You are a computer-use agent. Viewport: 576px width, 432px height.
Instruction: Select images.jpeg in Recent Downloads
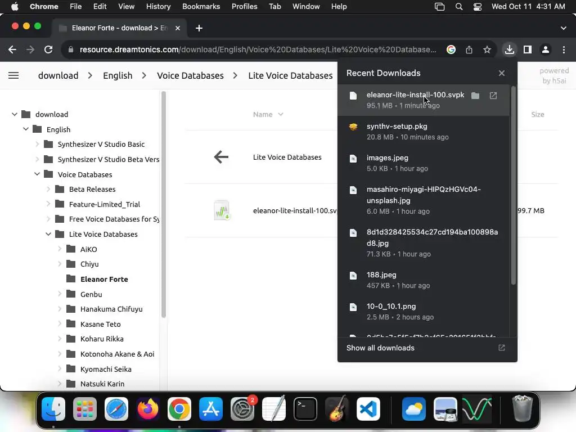(x=423, y=163)
